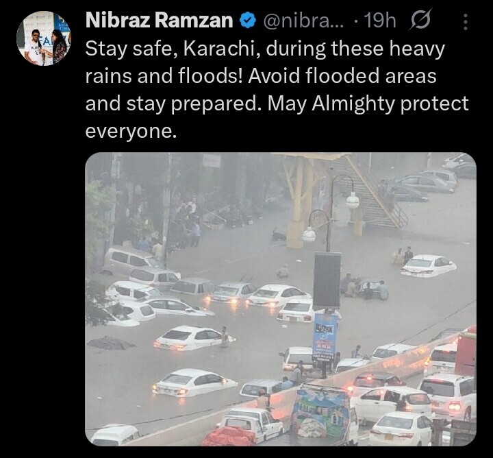493x458 pixels.
Task: Click the phrase 'May Almighty protect' in tweet
Action: pyautogui.click(x=368, y=104)
